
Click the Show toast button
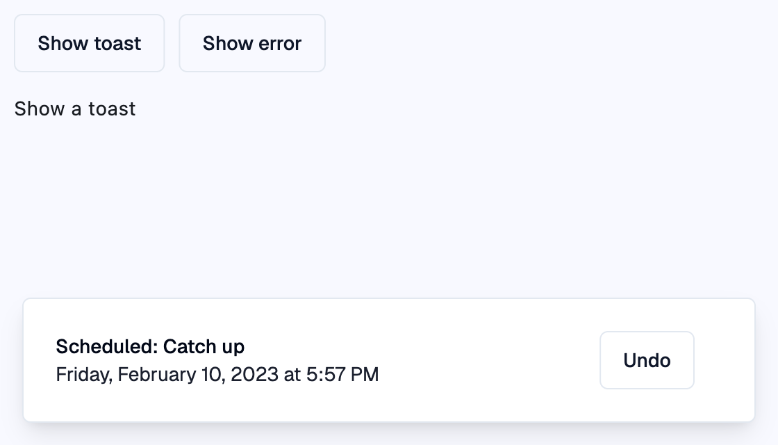pyautogui.click(x=90, y=43)
